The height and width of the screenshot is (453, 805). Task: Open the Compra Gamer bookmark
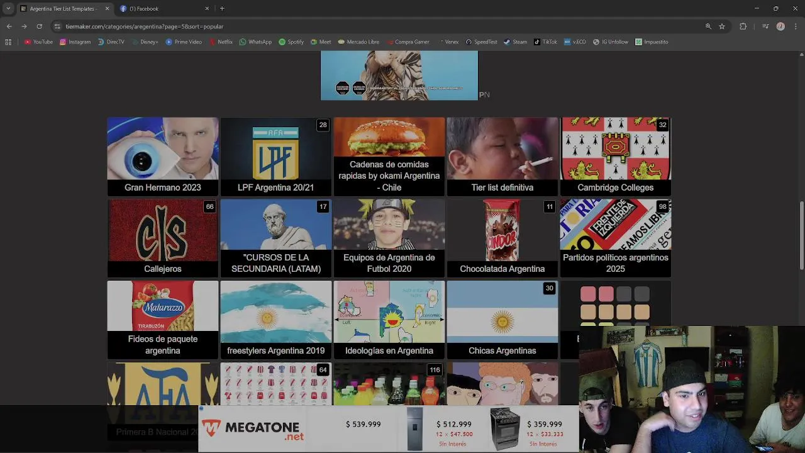pos(408,42)
